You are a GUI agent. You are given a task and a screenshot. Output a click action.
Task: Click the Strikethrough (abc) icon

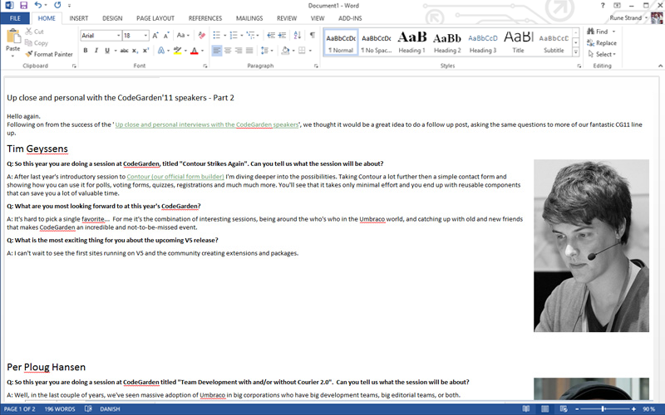124,51
